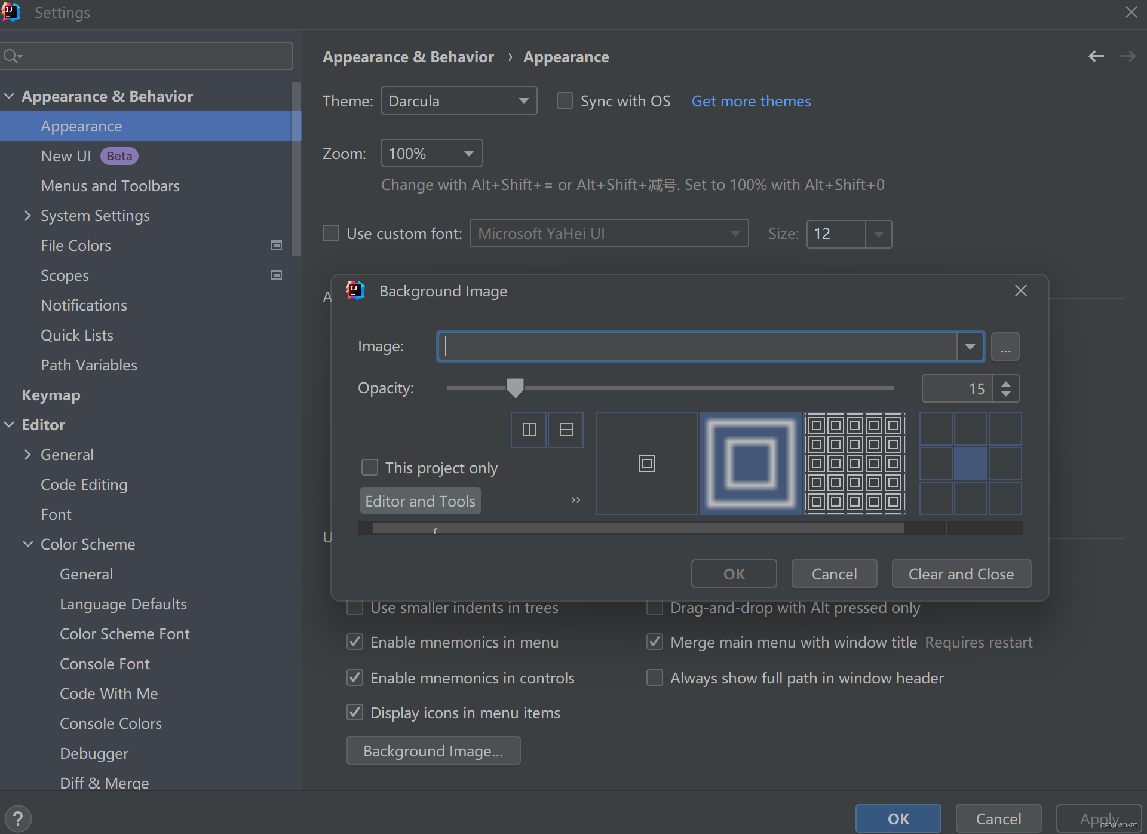The image size is (1147, 834).
Task: Open the Theme dropdown menu
Action: click(x=458, y=100)
